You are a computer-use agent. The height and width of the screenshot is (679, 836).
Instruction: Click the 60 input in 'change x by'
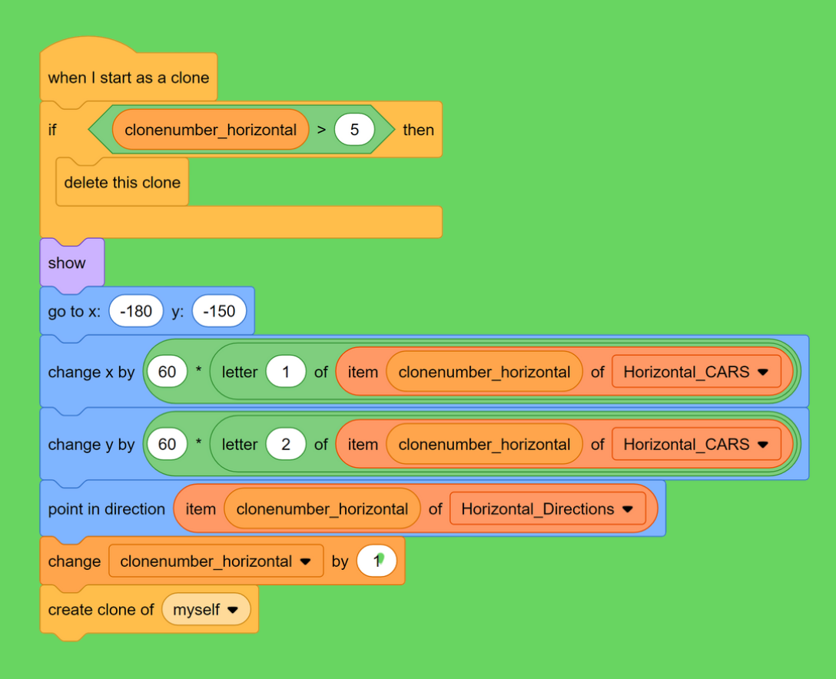(x=167, y=373)
